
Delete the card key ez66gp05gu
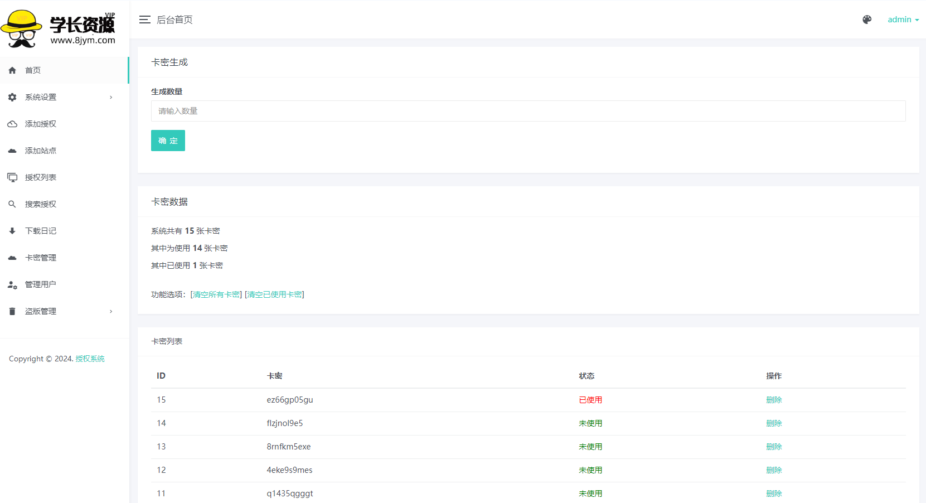774,400
